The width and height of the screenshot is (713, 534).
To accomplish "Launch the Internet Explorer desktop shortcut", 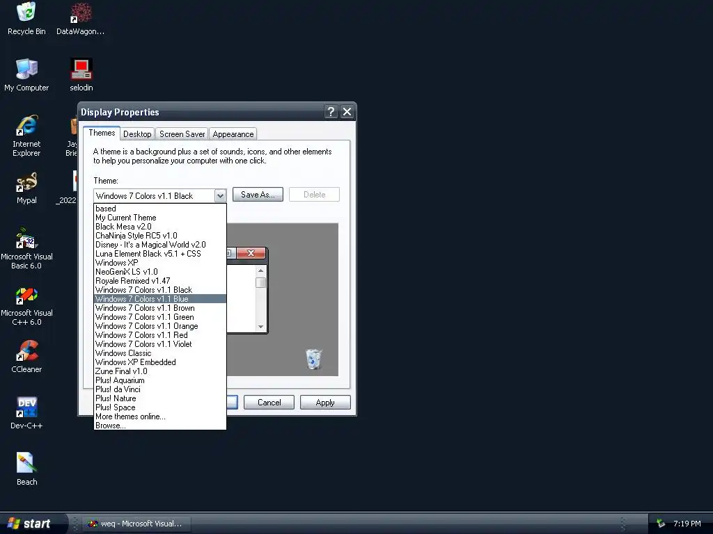I will 26,136.
